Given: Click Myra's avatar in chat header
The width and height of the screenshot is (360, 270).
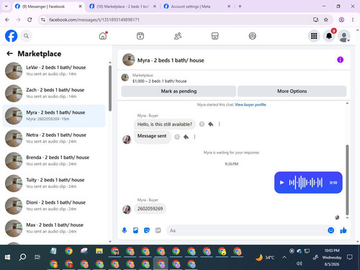Looking at the screenshot, I should coord(129,60).
